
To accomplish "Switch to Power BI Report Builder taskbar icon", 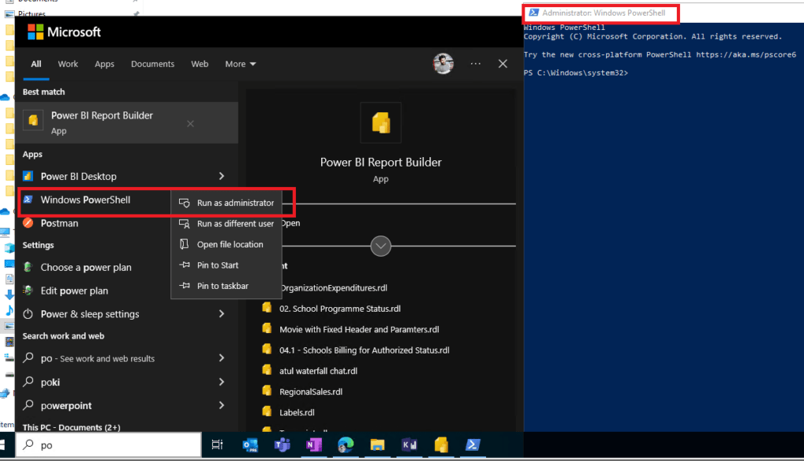I will pyautogui.click(x=441, y=445).
